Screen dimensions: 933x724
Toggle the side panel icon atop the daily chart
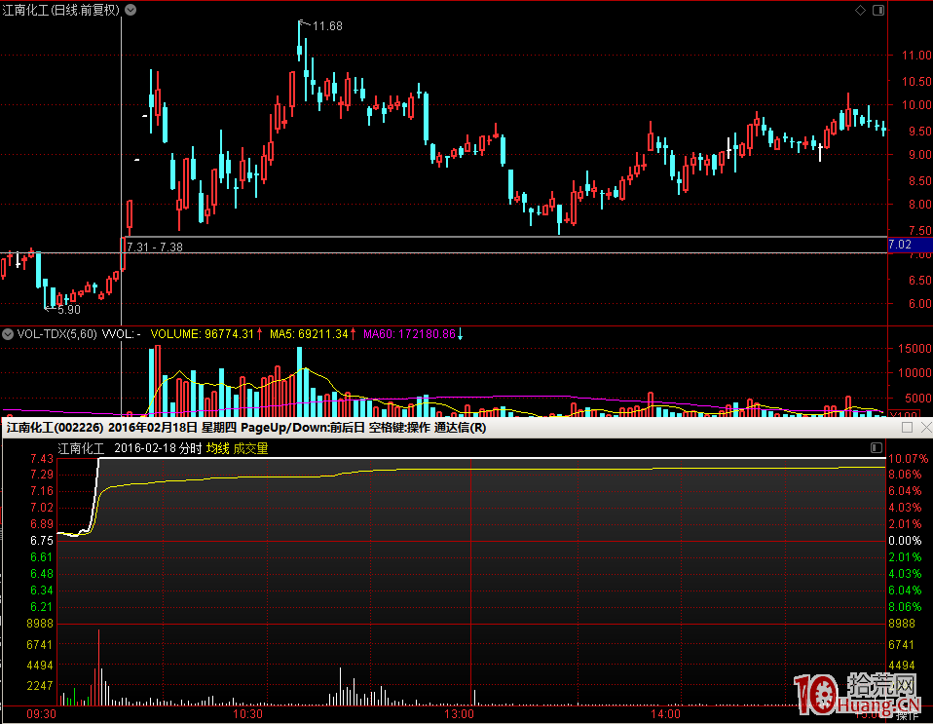point(878,10)
